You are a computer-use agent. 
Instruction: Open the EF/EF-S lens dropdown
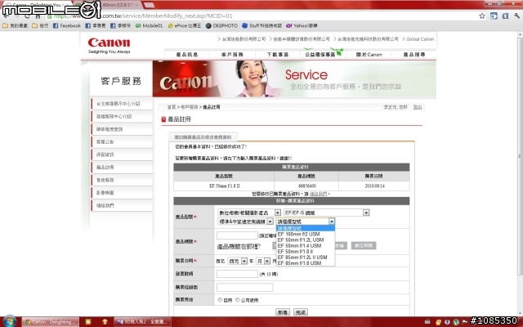[327, 213]
